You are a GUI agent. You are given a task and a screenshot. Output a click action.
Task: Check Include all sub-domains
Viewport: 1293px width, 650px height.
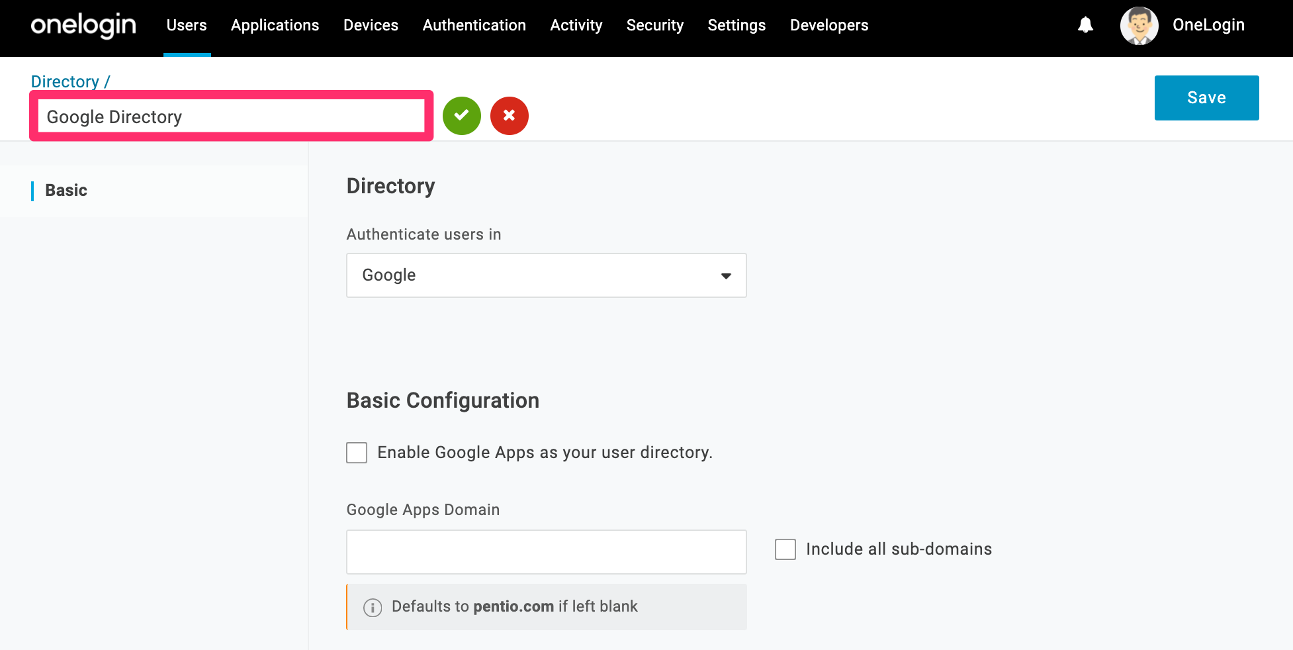(x=785, y=549)
